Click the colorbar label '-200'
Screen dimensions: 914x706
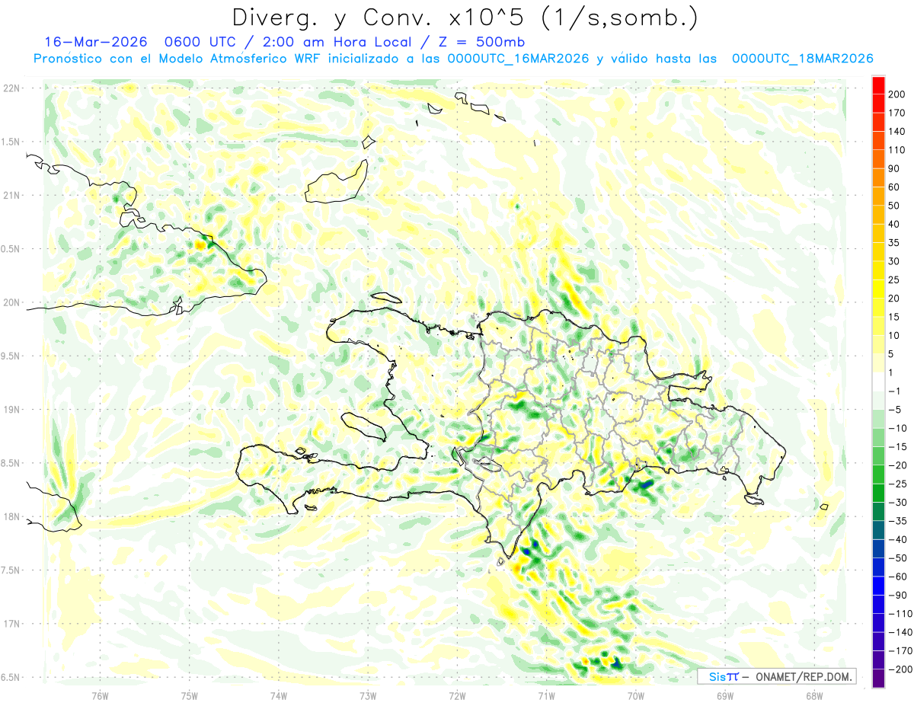(900, 669)
